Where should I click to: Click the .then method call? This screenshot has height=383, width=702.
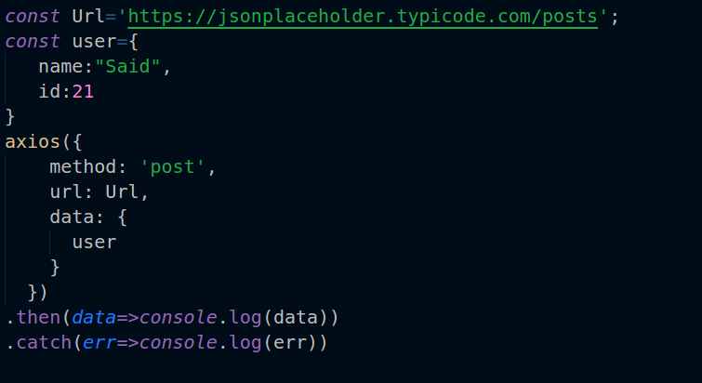point(33,318)
